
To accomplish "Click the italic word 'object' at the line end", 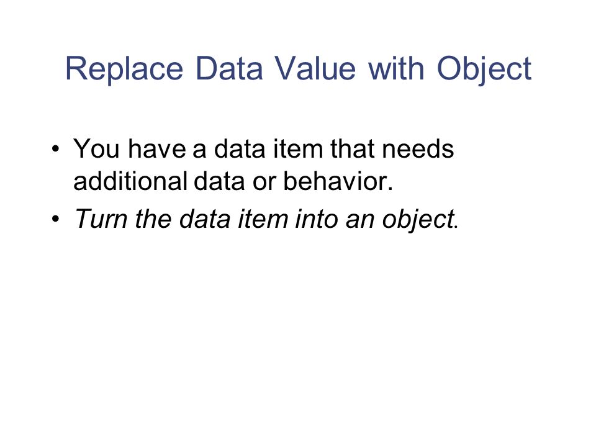I will click(x=418, y=220).
